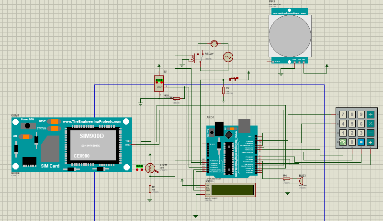
Task: Click the multiply key on keypad
Action: [370, 124]
